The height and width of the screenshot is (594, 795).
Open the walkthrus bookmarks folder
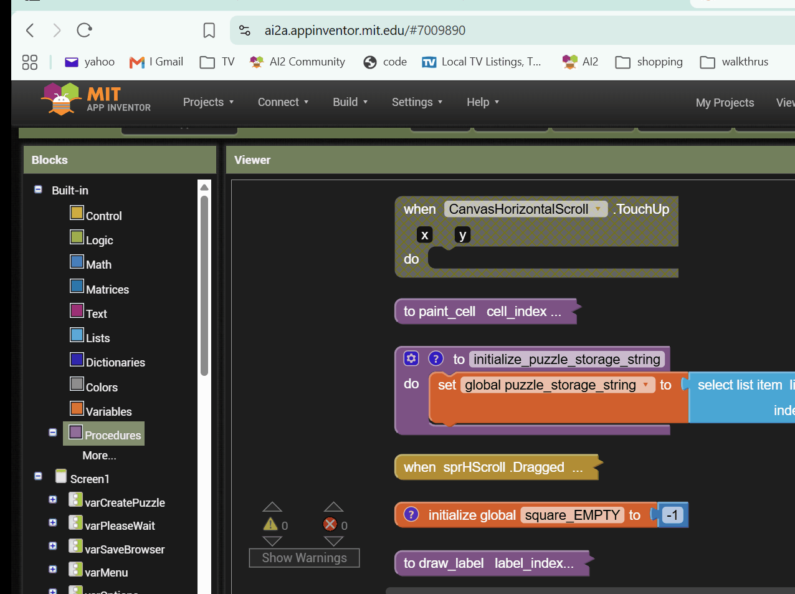pos(734,62)
